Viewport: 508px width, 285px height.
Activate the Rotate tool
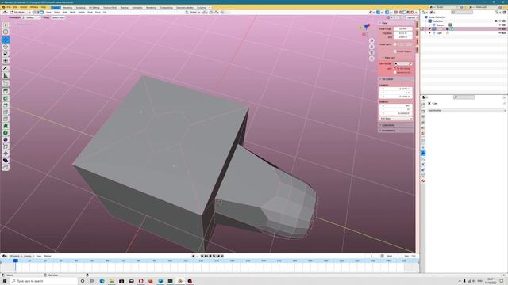[6, 47]
